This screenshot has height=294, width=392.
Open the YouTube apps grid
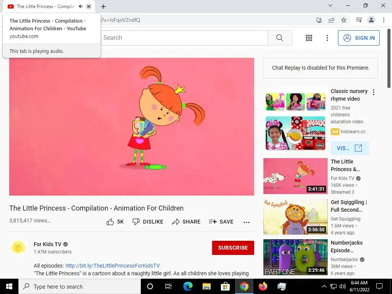coord(309,38)
